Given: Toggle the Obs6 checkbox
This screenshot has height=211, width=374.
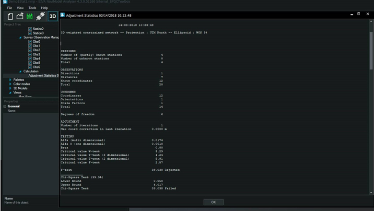Looking at the screenshot, I should (x=30, y=67).
